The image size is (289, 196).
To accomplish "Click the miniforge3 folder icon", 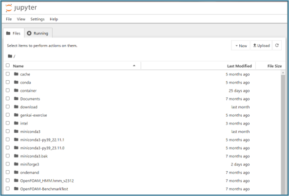I will click(x=16, y=164).
